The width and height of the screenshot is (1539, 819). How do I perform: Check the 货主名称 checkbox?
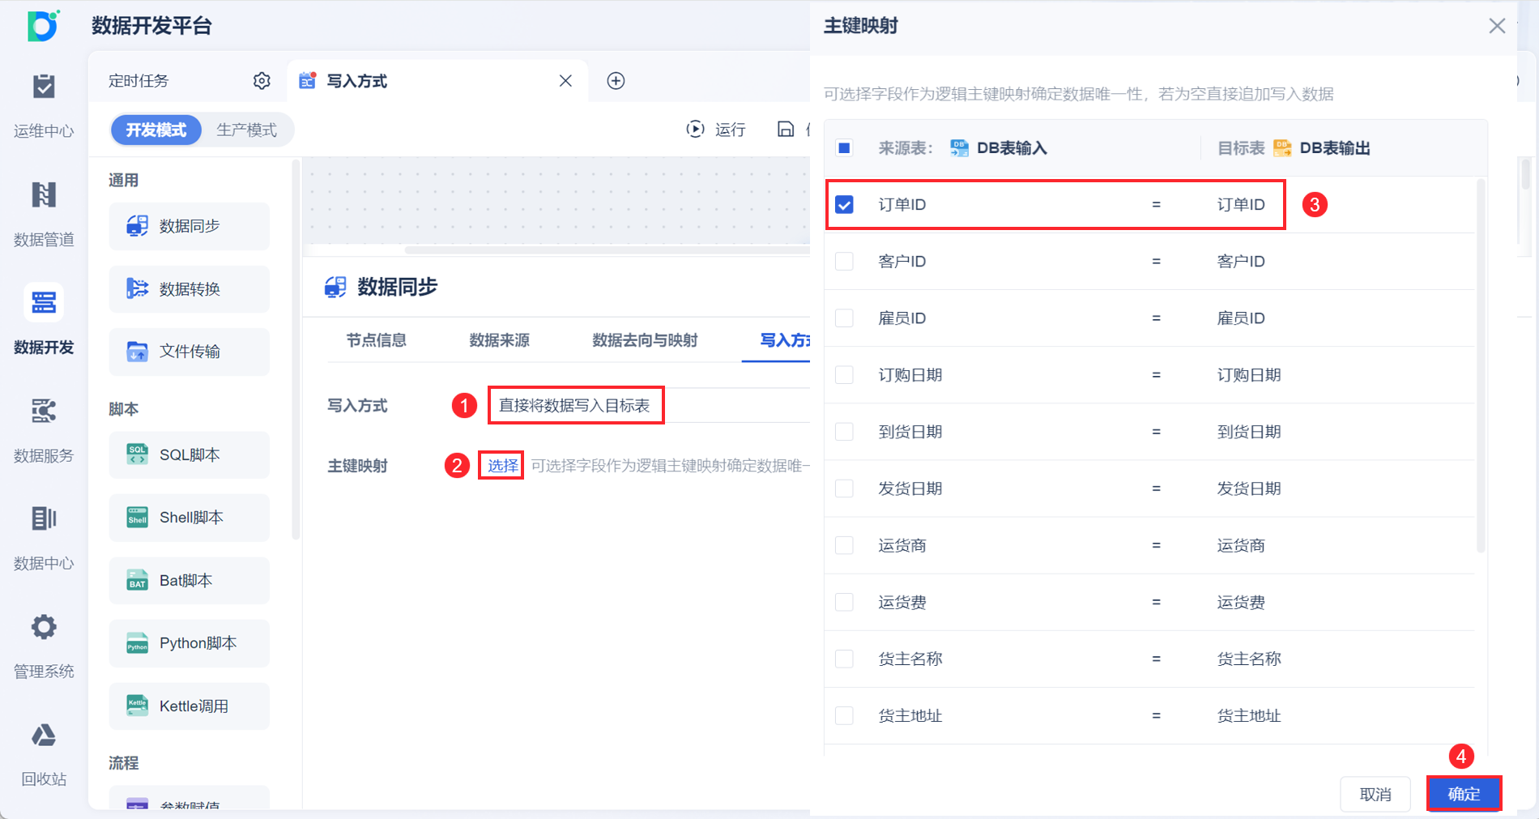coord(844,659)
